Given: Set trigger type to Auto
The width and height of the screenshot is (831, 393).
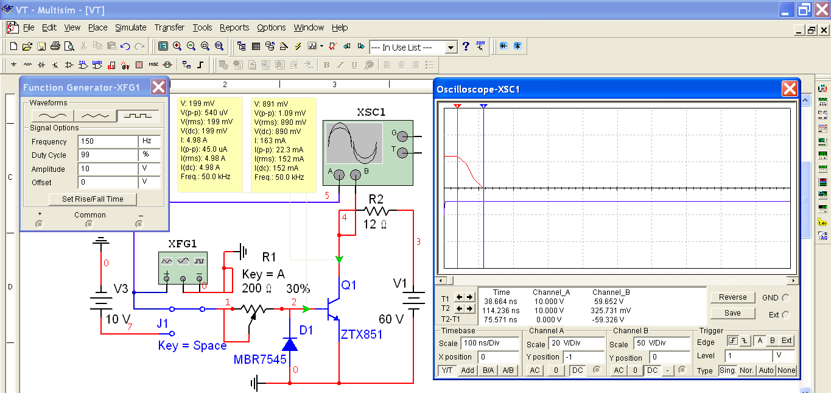Looking at the screenshot, I should (x=766, y=370).
